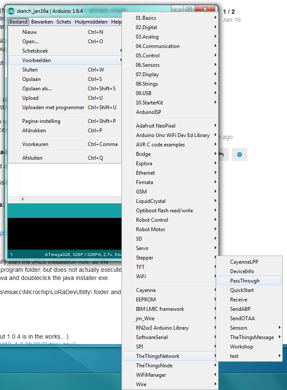Open the Bewerken menu
The height and width of the screenshot is (390, 287).
click(x=42, y=22)
